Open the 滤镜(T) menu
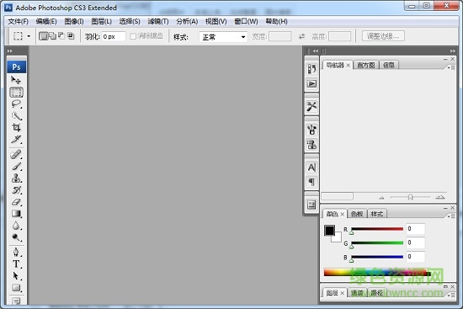The height and width of the screenshot is (309, 463). [x=158, y=22]
